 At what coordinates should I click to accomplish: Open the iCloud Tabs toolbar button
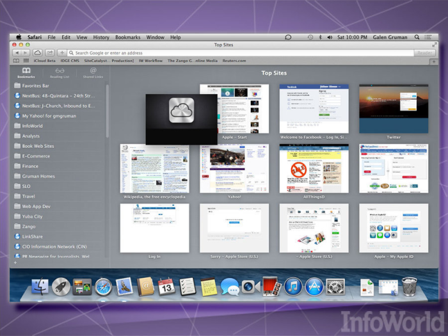pyautogui.click(x=37, y=53)
